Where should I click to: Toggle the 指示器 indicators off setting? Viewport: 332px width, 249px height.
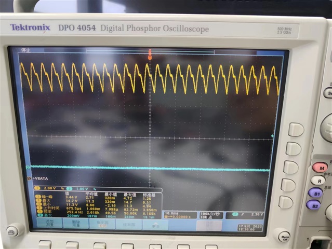(x=102, y=224)
